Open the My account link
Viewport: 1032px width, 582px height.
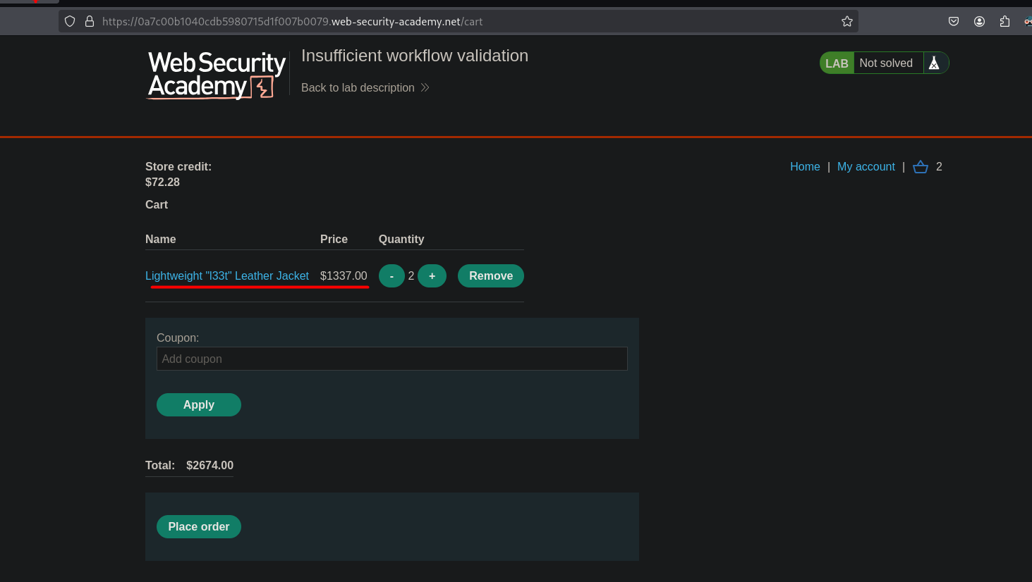tap(866, 167)
